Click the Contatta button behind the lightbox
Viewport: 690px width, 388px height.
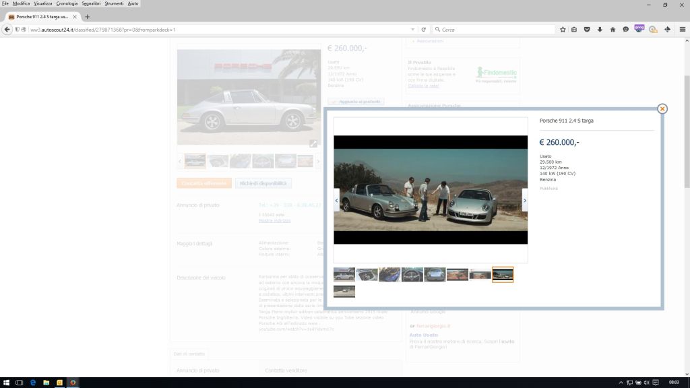204,183
